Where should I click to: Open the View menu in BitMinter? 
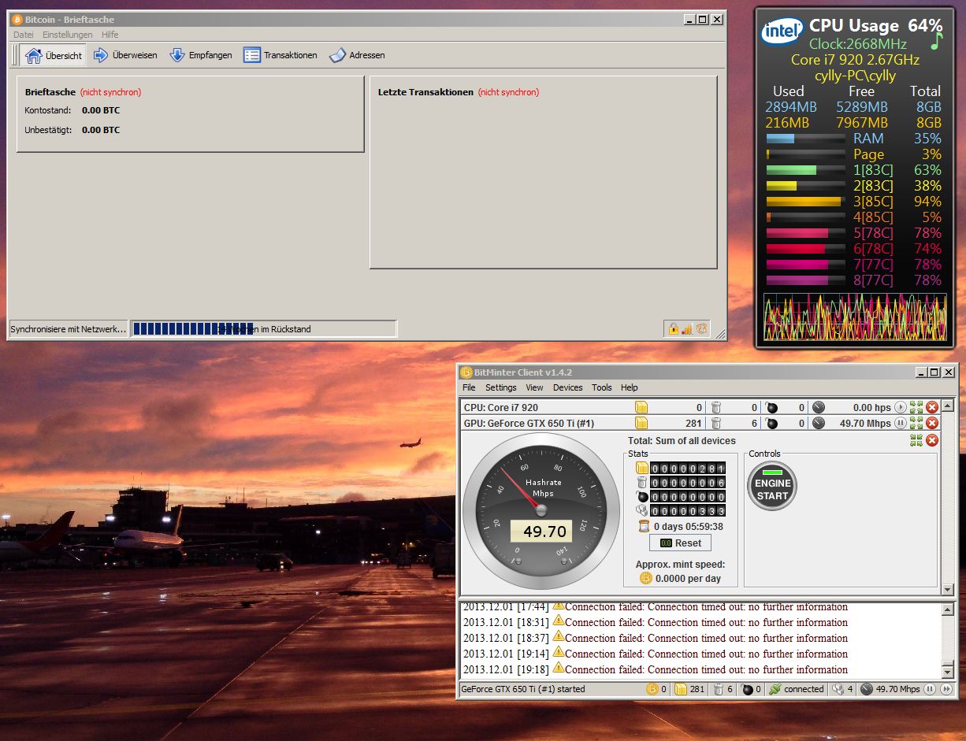tap(534, 387)
